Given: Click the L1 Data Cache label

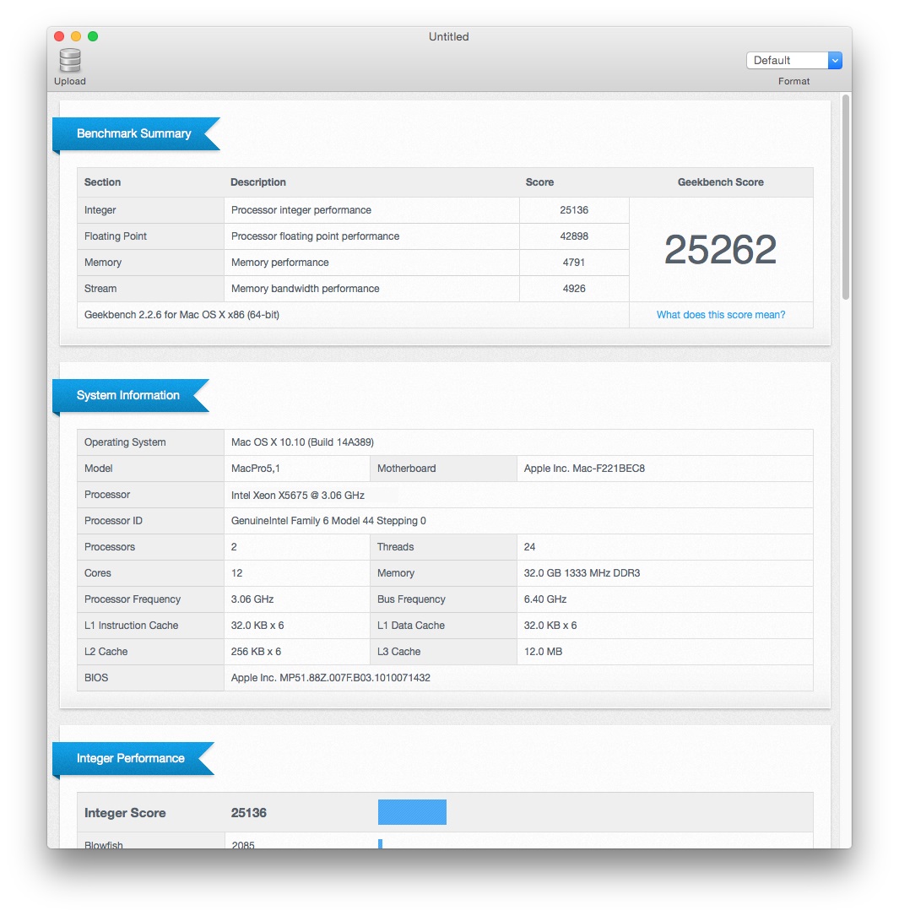Looking at the screenshot, I should (x=410, y=626).
